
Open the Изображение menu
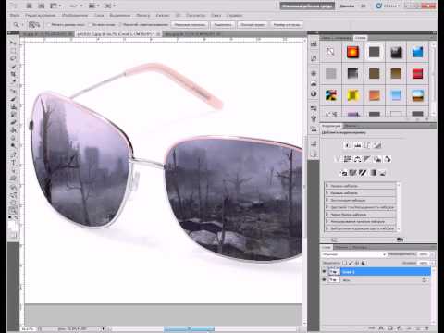click(75, 15)
